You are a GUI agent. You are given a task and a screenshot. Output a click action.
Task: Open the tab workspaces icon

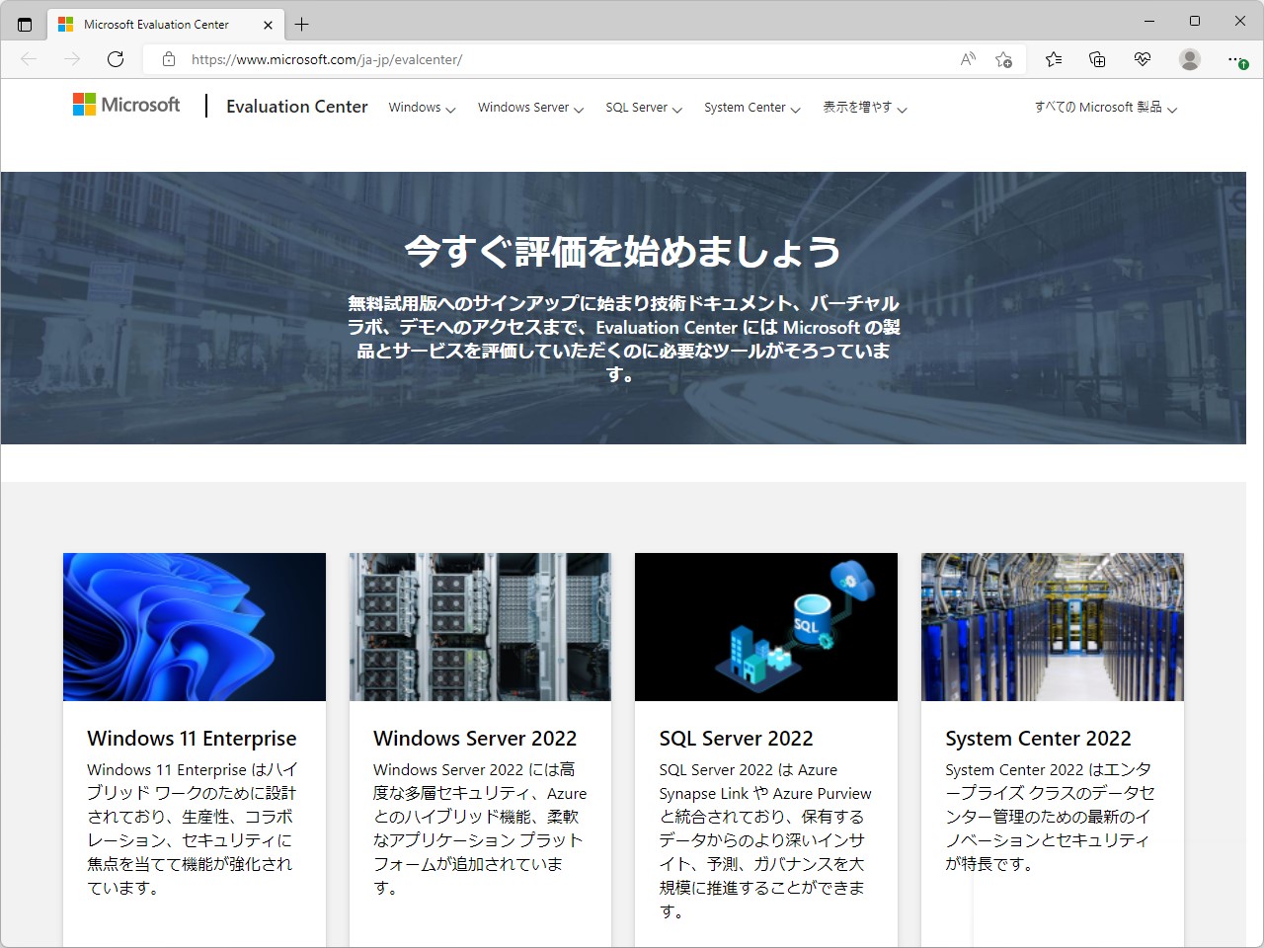point(24,24)
